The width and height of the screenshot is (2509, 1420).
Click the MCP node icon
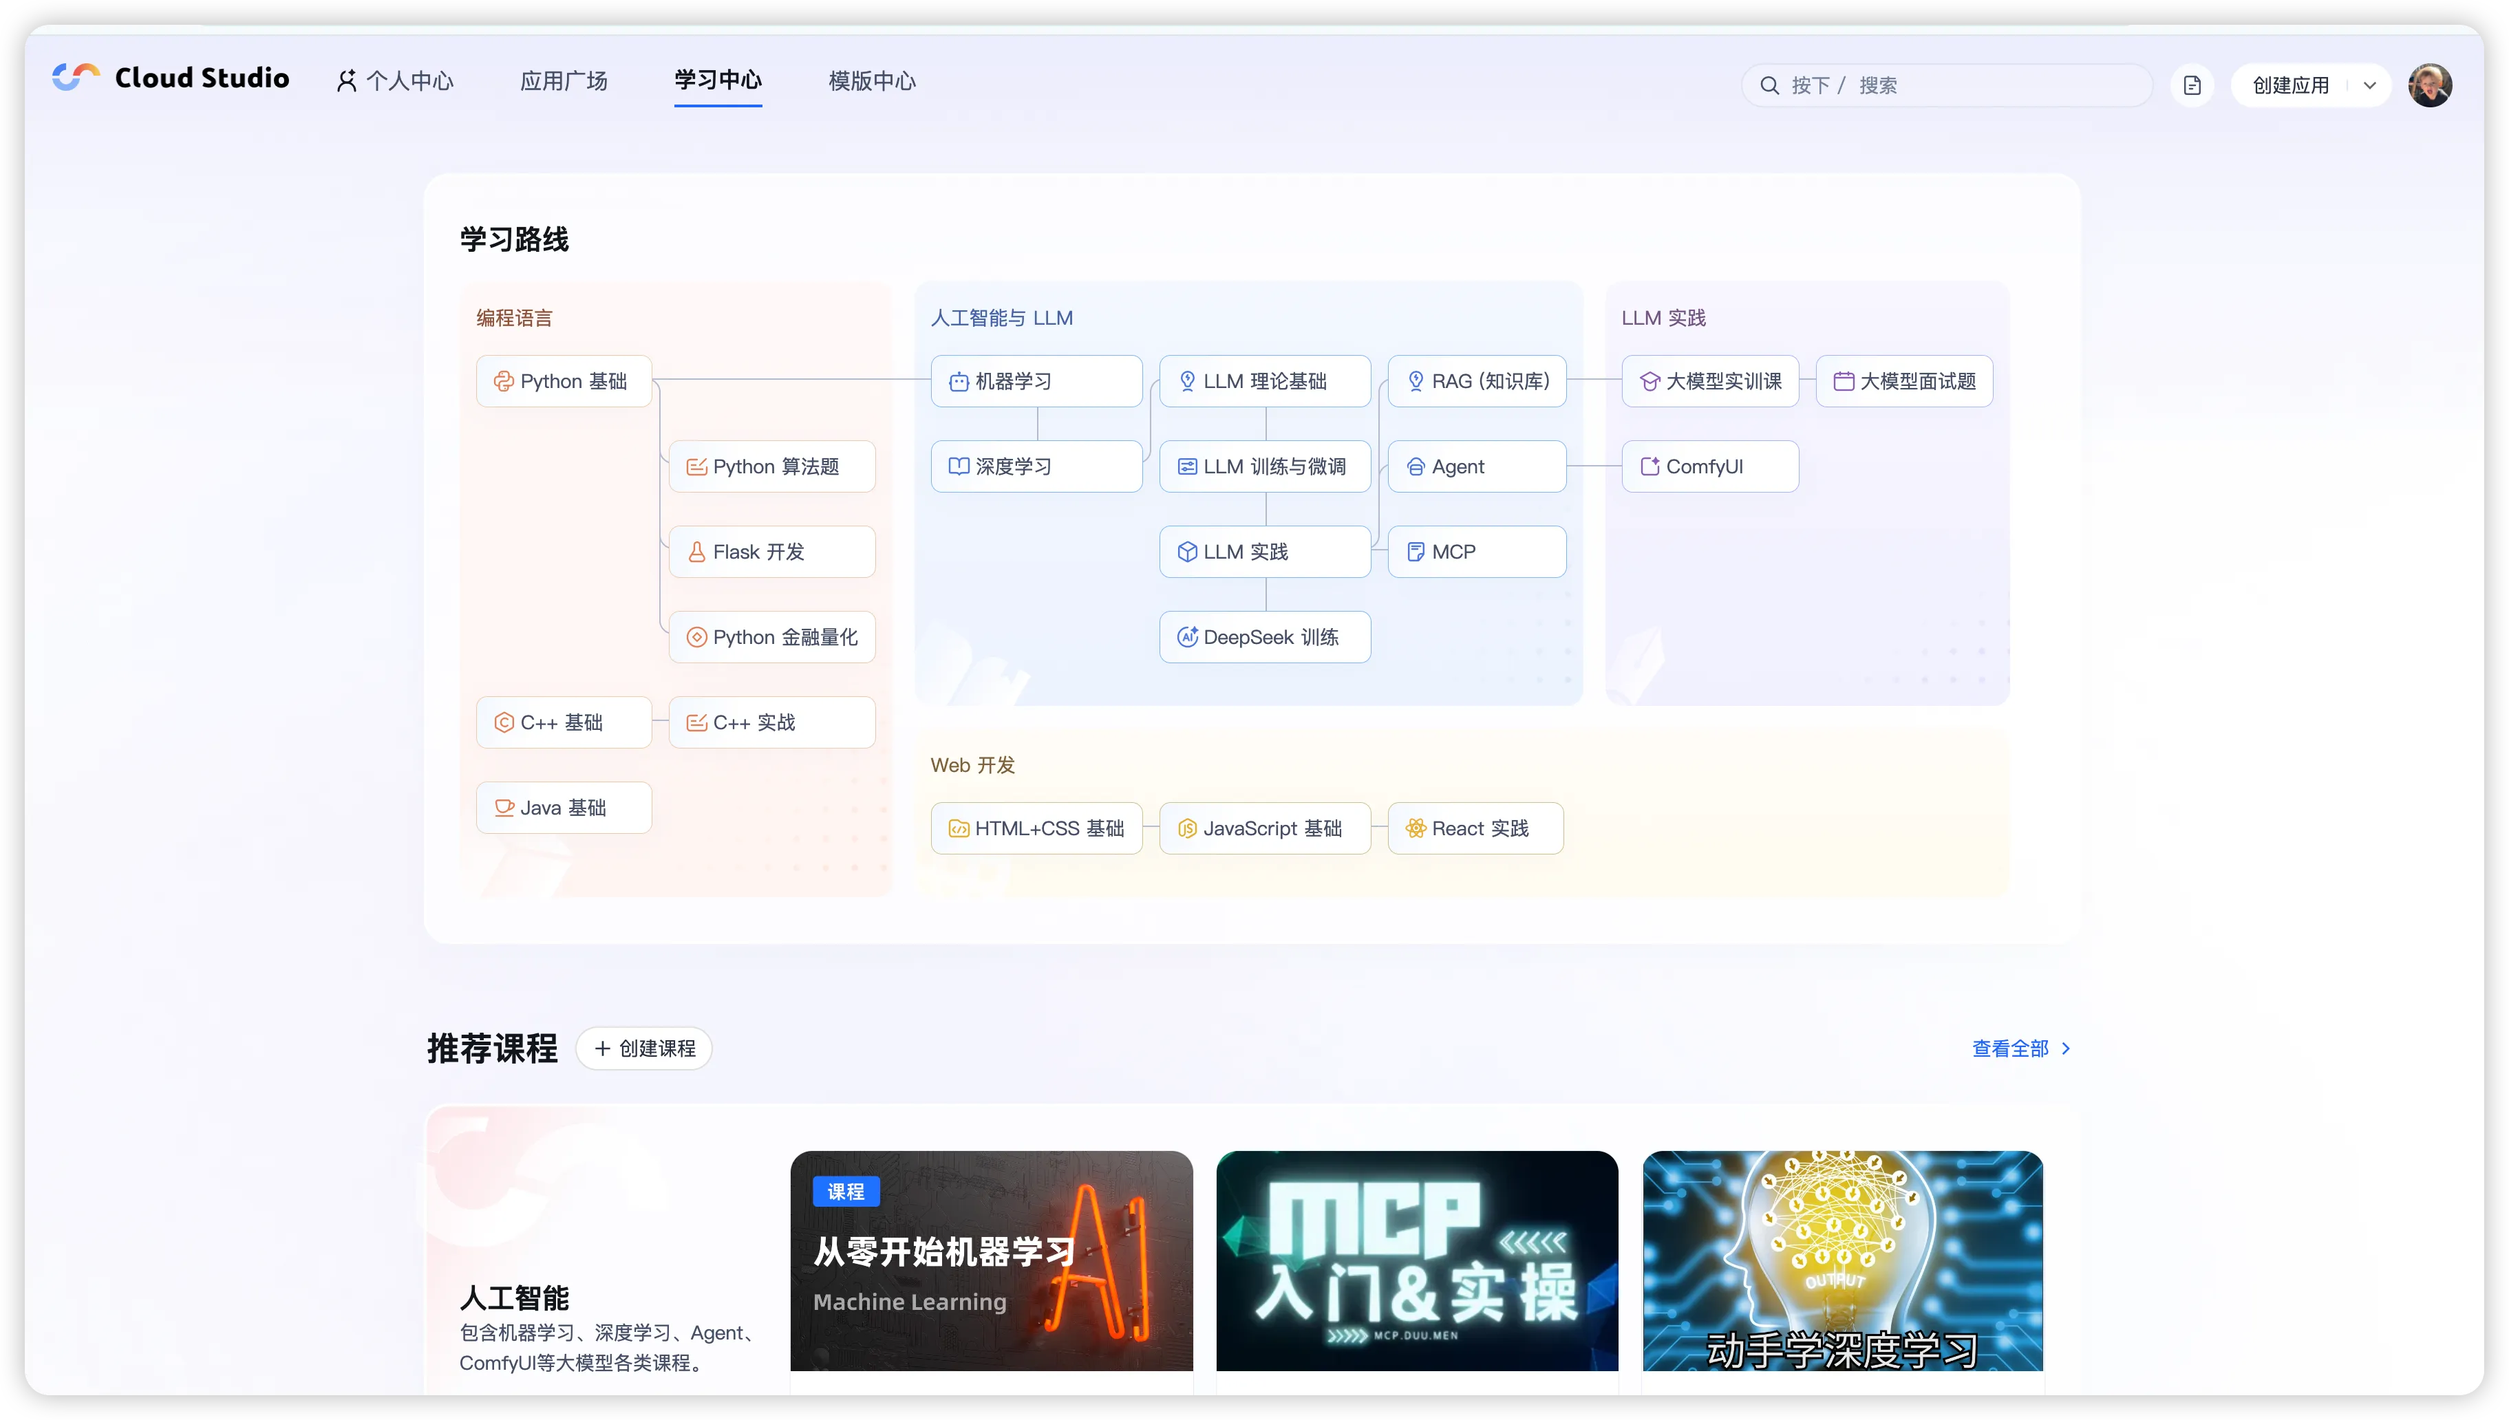tap(1416, 552)
